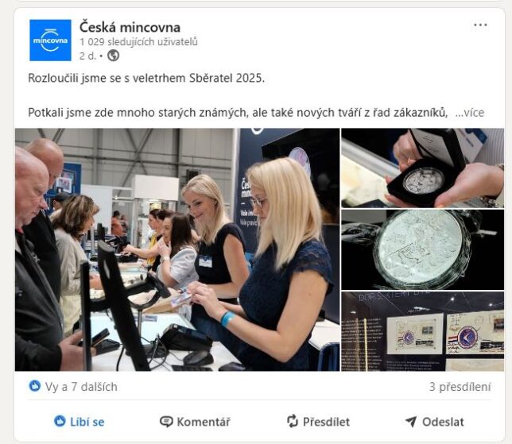Screen dimensions: 512x444
Task: Toggle the Líbí se like button
Action: click(x=79, y=422)
